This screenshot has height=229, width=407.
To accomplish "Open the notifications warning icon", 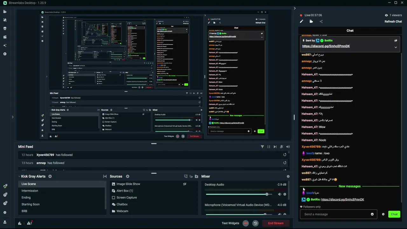I will click(29, 223).
